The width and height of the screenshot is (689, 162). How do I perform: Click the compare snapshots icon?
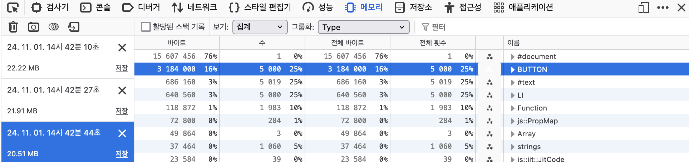pos(54,27)
